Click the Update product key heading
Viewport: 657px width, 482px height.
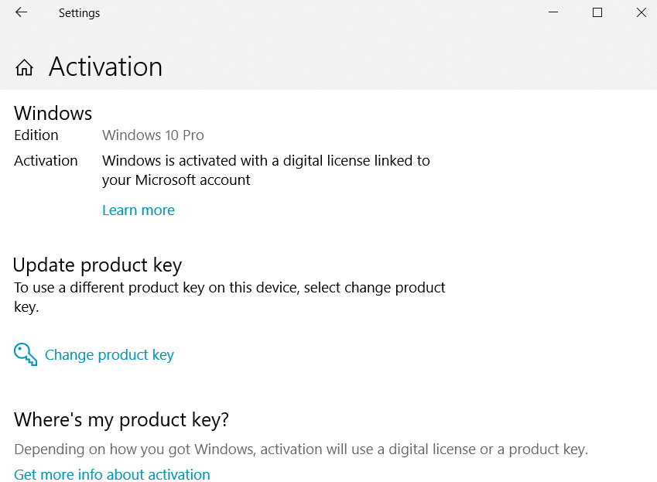point(98,265)
